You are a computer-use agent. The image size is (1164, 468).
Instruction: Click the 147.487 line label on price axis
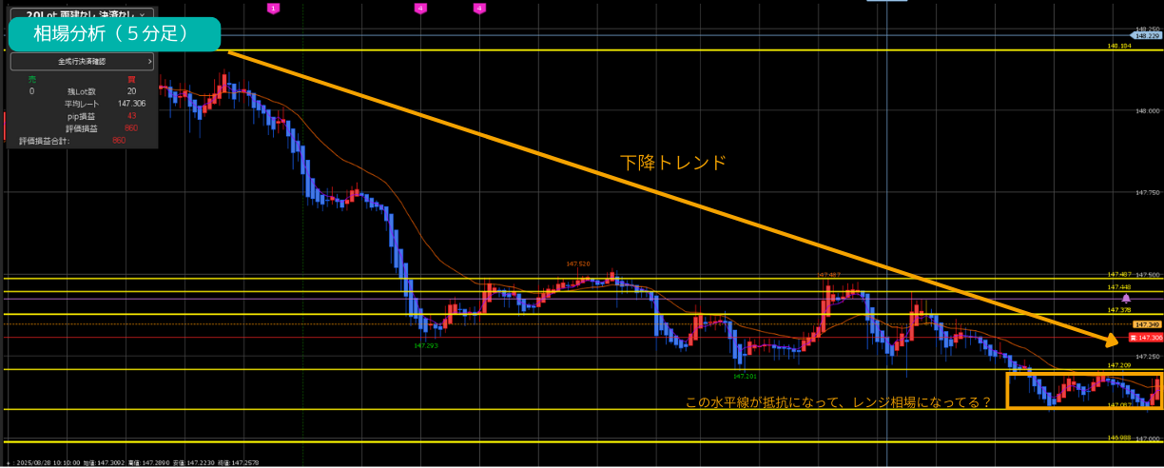(1118, 275)
